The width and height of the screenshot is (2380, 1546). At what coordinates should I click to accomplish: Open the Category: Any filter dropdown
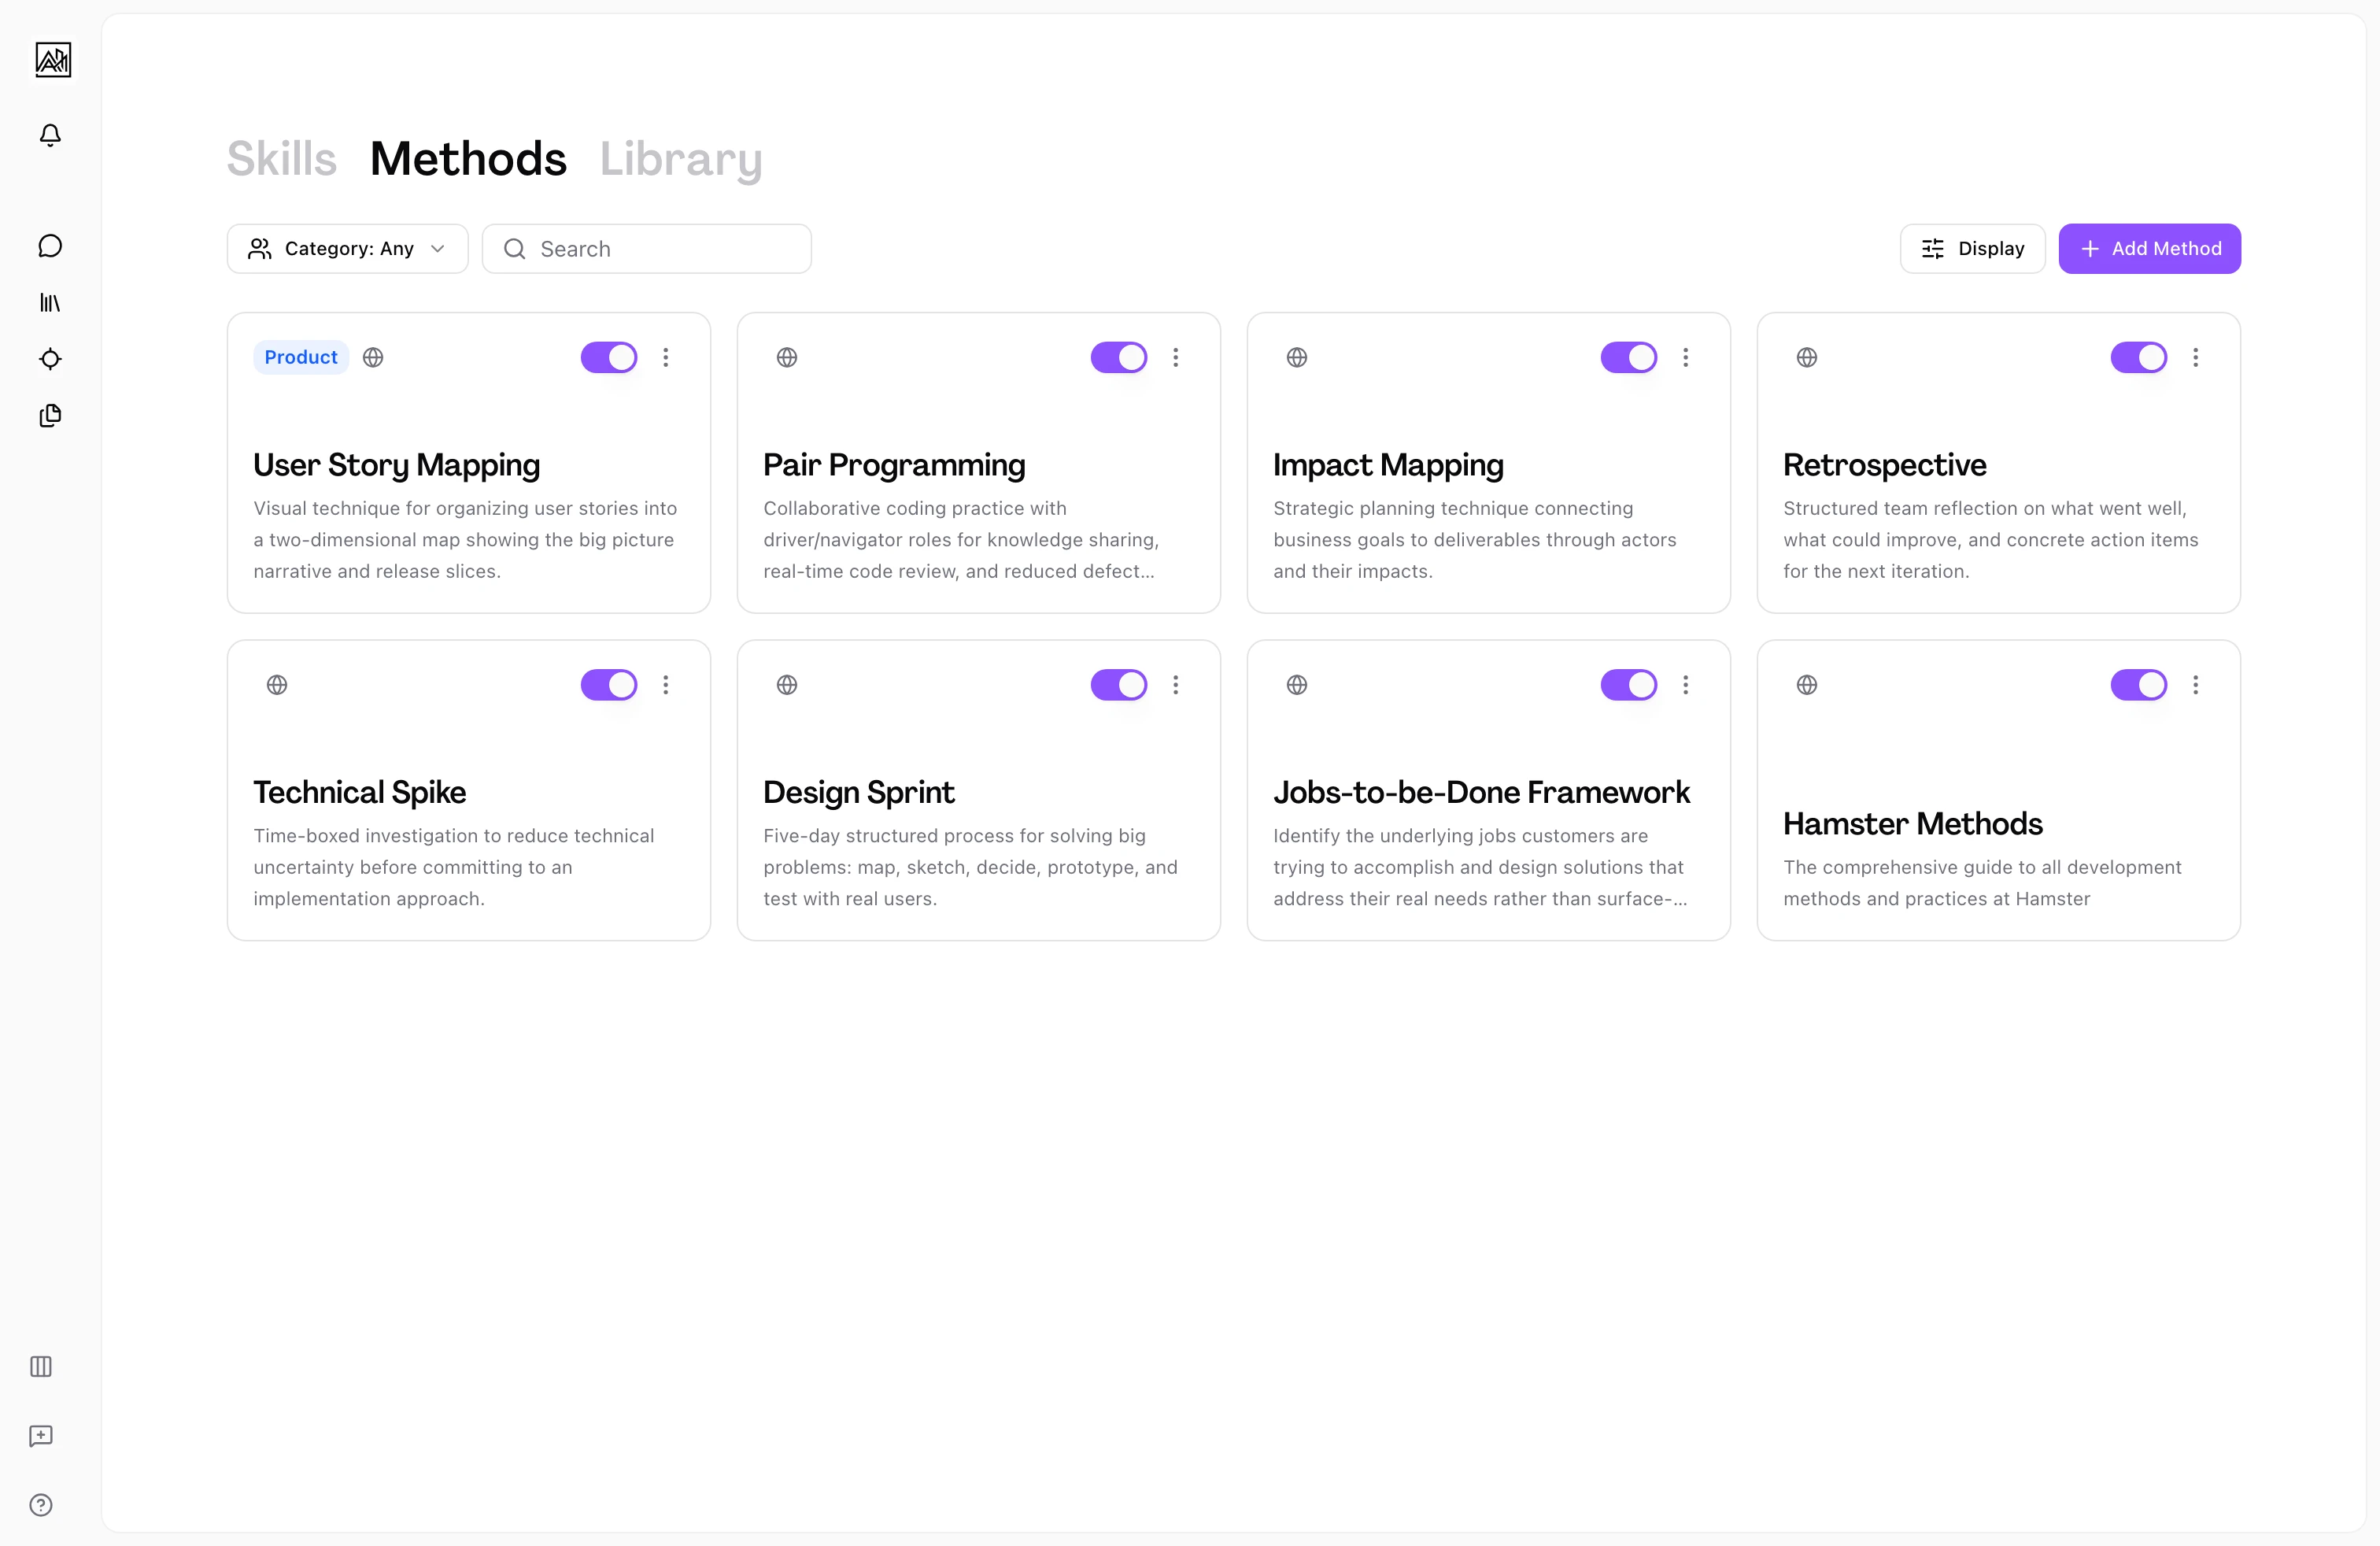[x=347, y=248]
